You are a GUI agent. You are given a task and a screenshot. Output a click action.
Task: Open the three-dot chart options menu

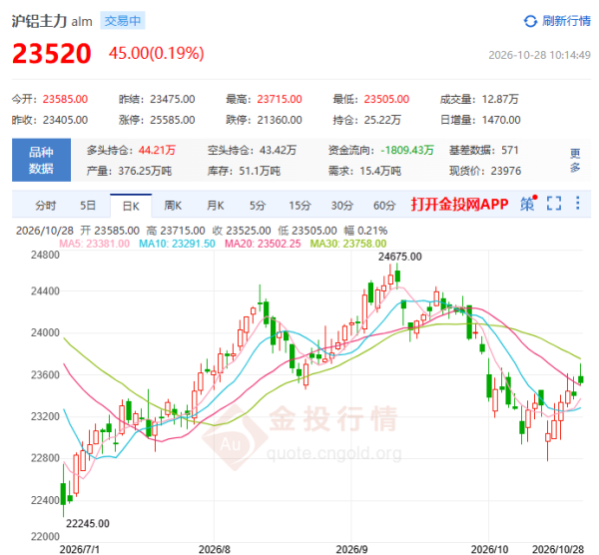pyautogui.click(x=578, y=203)
